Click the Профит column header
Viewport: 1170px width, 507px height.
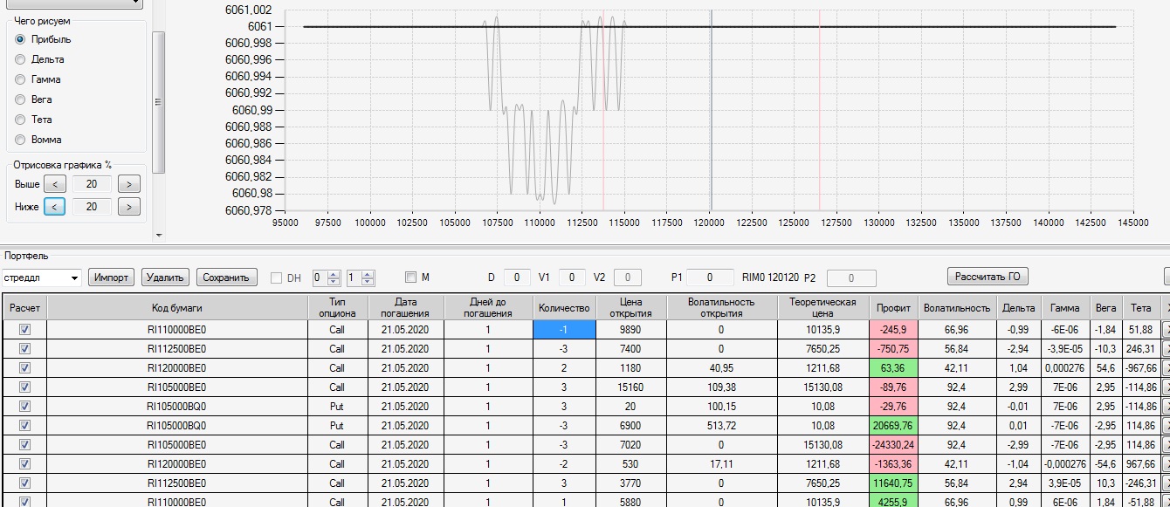[893, 308]
